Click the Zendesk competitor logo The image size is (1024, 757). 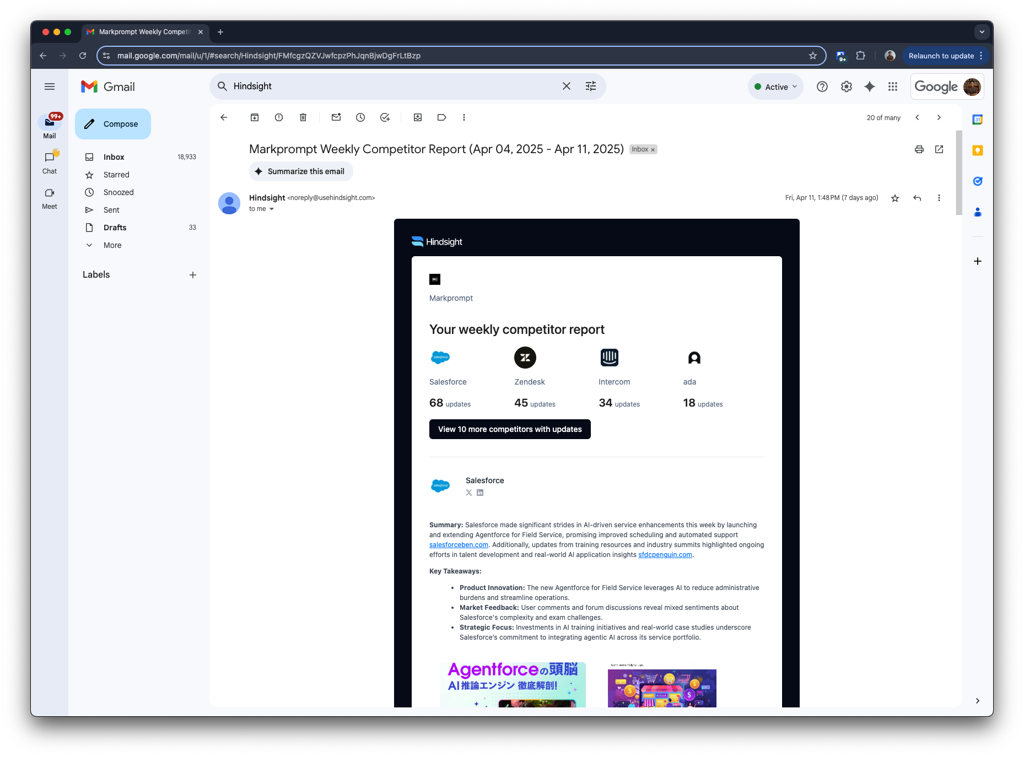click(525, 358)
